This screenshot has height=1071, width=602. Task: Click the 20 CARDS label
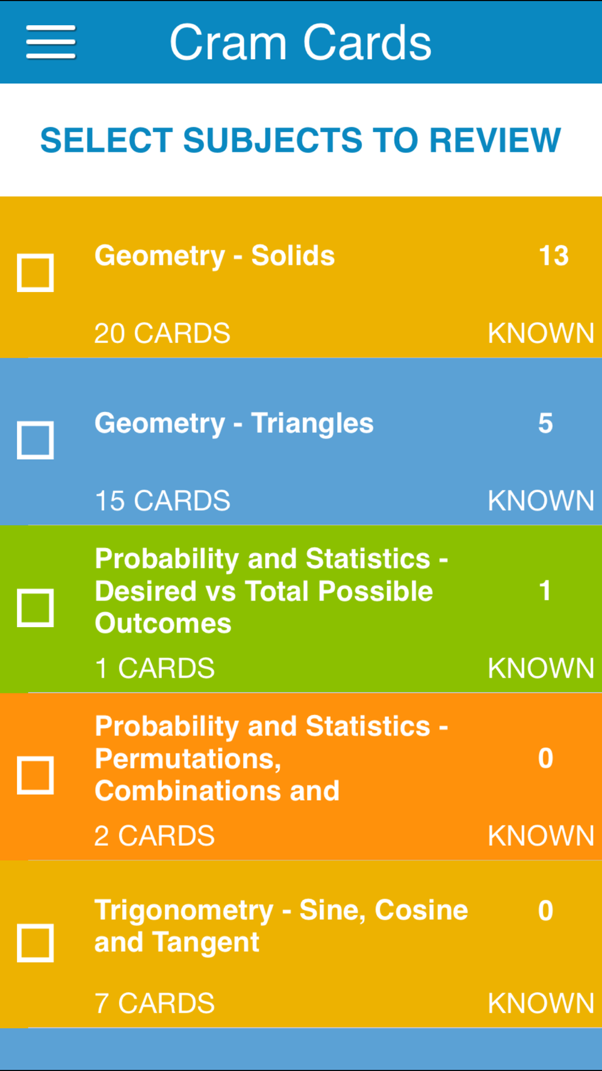click(x=162, y=334)
